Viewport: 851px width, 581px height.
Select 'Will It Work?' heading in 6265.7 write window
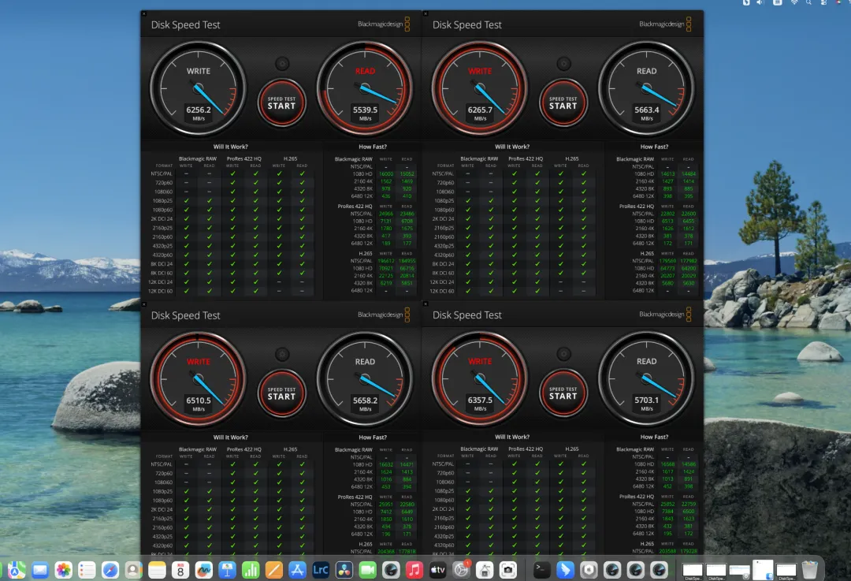click(x=512, y=147)
